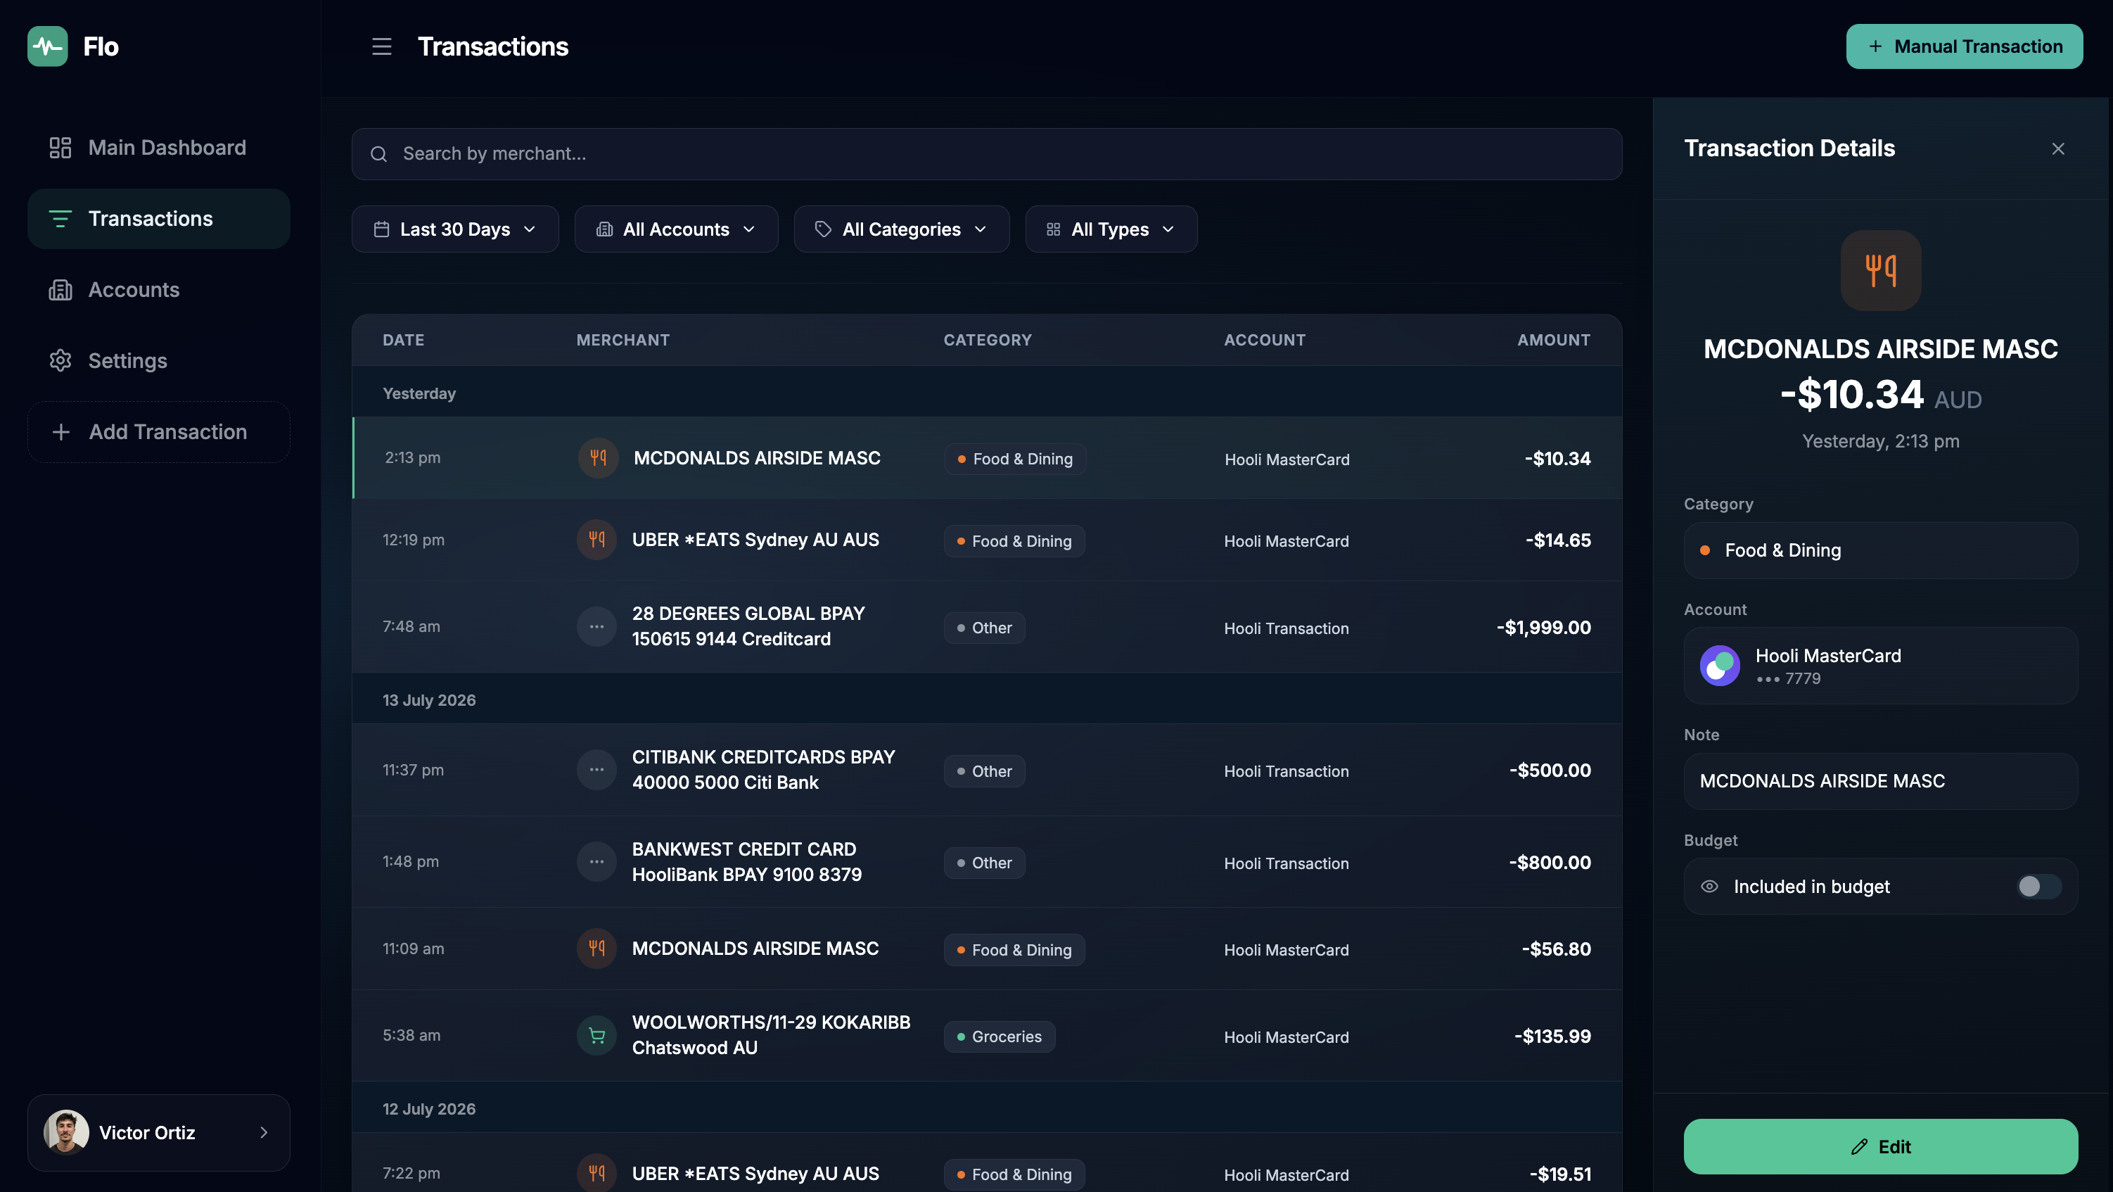
Task: Click the Food & Dining tag on 7:22 pm row
Action: point(1014,1175)
